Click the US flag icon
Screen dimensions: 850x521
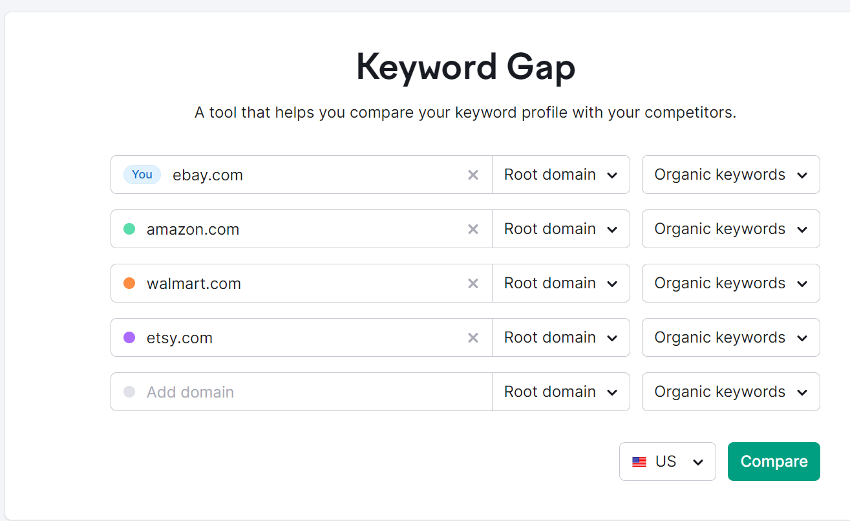click(x=639, y=462)
